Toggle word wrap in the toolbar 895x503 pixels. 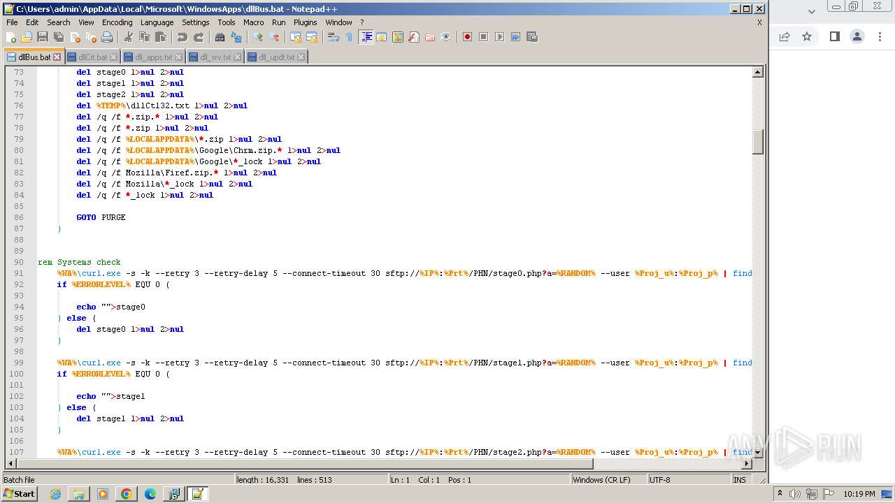[x=334, y=37]
